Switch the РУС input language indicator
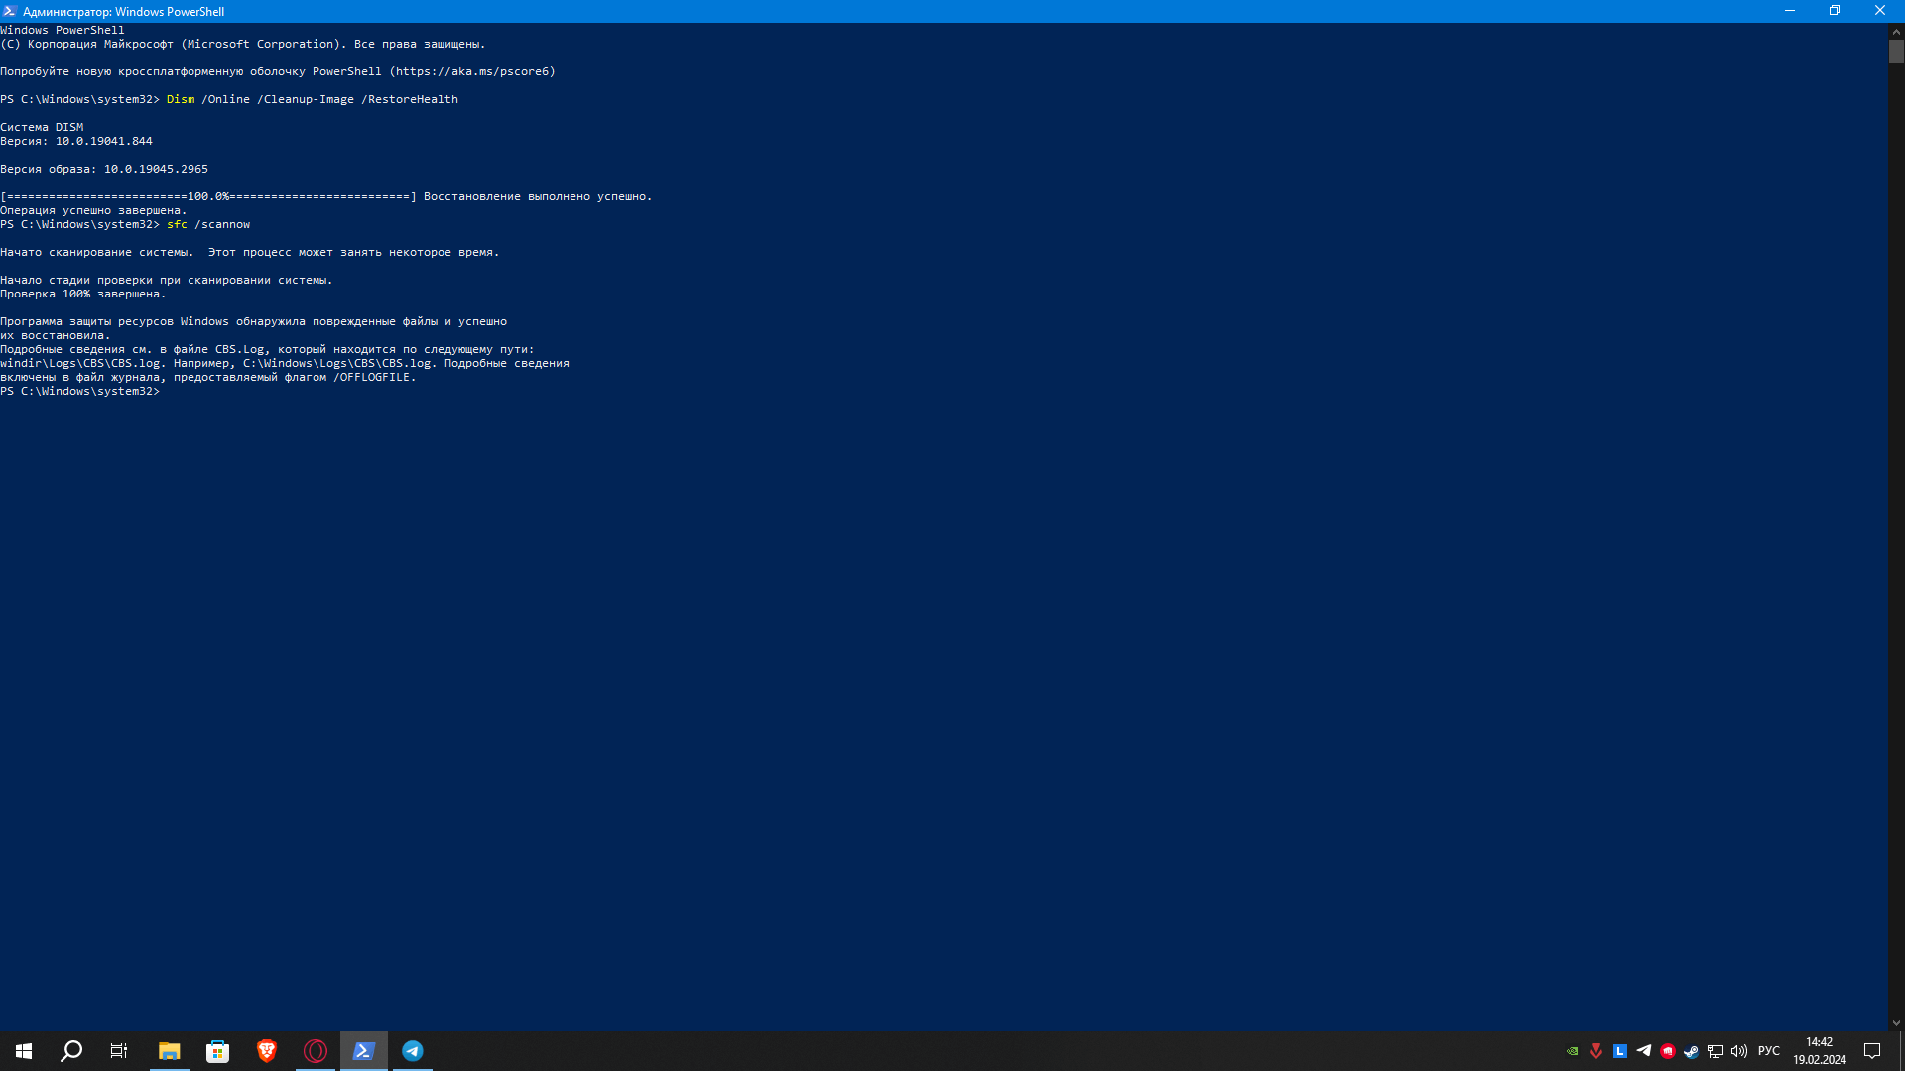The width and height of the screenshot is (1905, 1071). (1769, 1051)
